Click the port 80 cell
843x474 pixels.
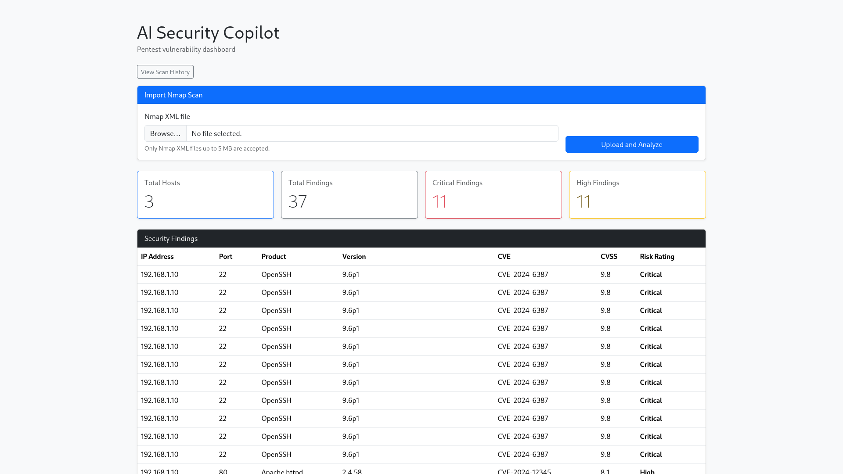point(223,471)
